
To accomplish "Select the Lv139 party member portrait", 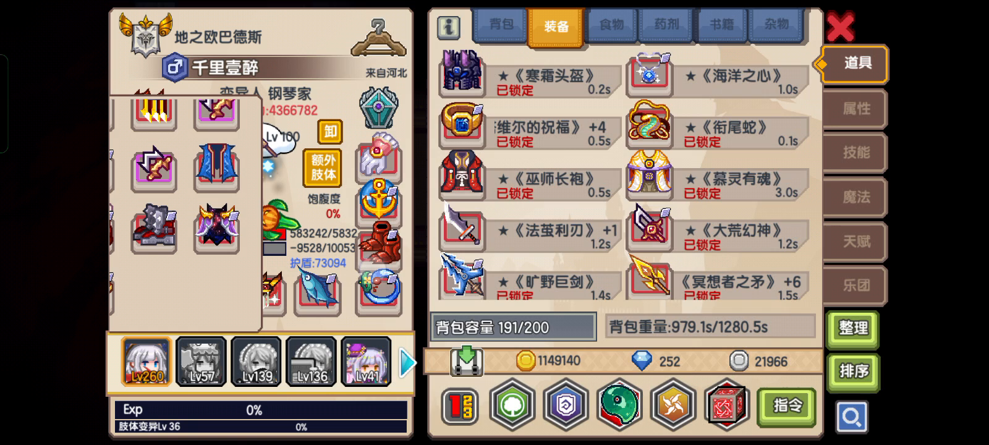I will pyautogui.click(x=257, y=362).
